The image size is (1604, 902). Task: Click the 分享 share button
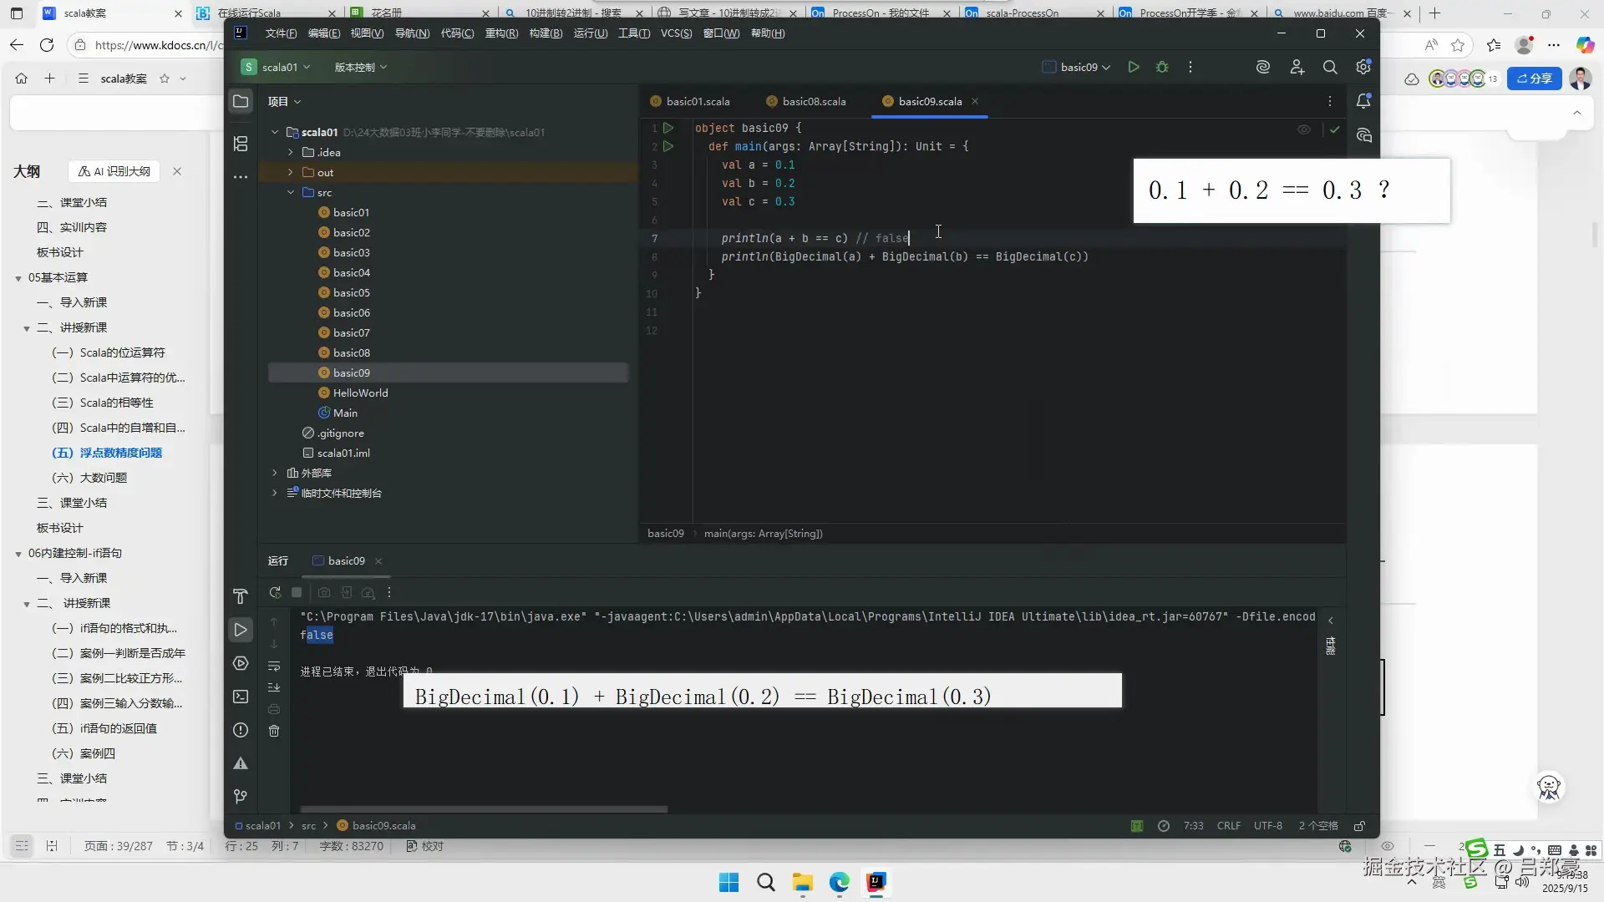click(1534, 79)
